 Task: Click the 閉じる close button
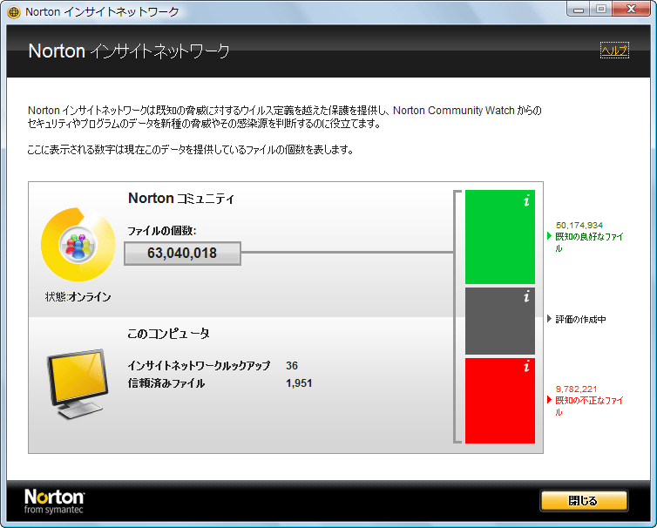coord(584,500)
